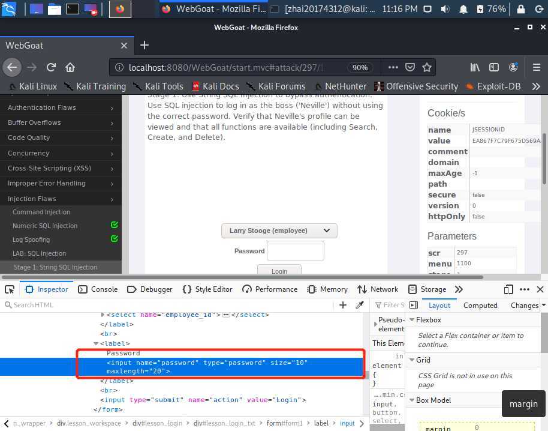
Task: Open the Performance tab
Action: click(x=270, y=289)
